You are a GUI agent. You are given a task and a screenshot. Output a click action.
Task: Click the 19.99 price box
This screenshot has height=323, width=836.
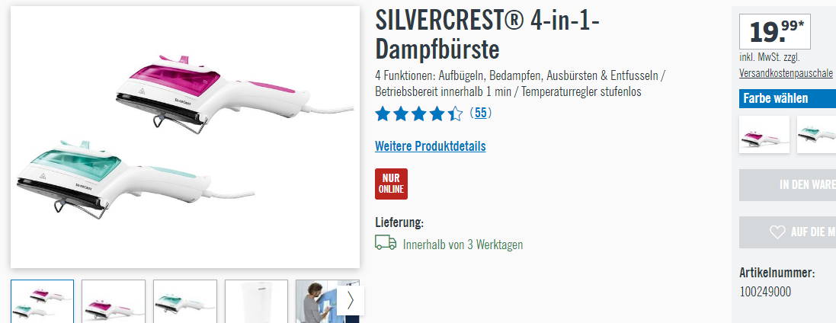(x=775, y=31)
